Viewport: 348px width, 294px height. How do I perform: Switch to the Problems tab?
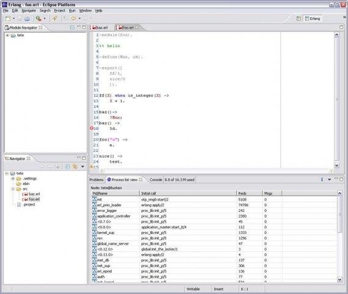coord(97,179)
